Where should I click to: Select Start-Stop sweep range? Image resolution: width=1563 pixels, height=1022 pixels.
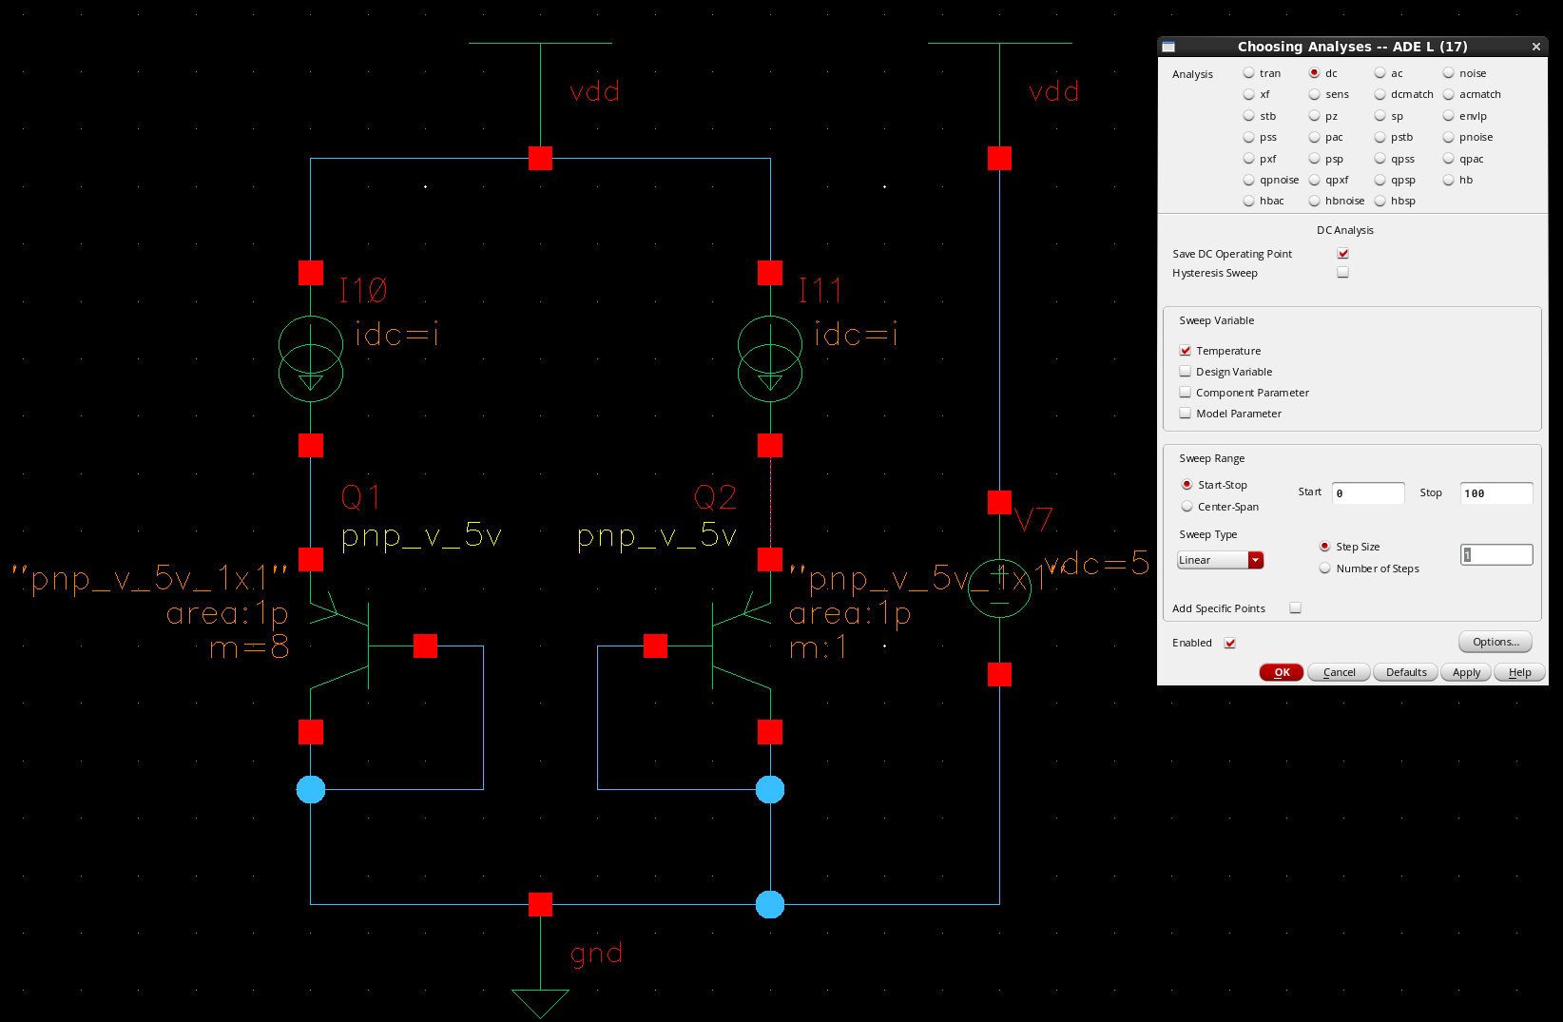(1187, 484)
